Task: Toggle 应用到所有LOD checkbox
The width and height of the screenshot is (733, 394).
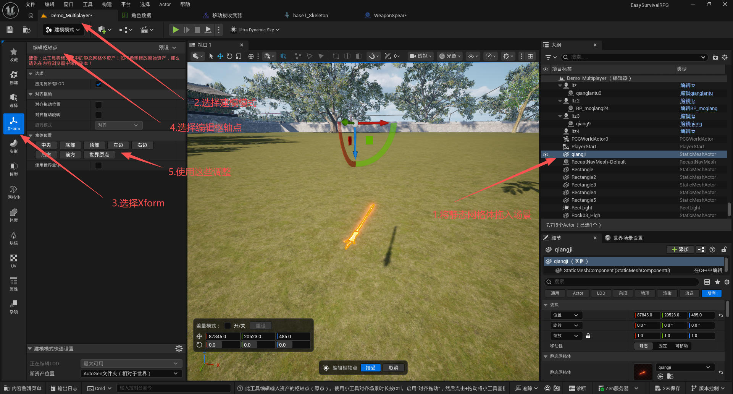Action: pos(98,84)
